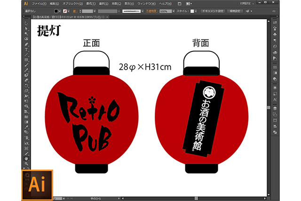Click the black fill color swatch

[x=56, y=11]
